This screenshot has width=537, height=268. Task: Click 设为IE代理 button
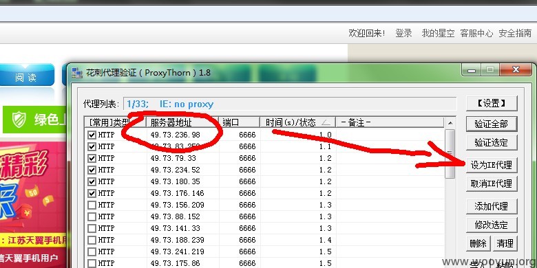tap(492, 166)
